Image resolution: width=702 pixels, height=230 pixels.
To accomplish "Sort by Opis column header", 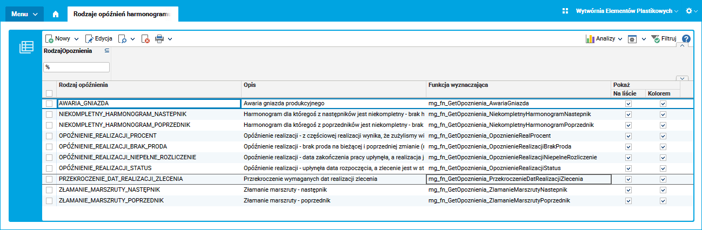I will [333, 89].
